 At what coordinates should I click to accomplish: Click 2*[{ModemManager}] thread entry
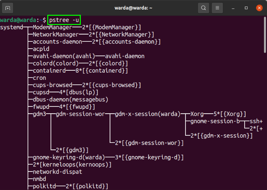(112, 27)
